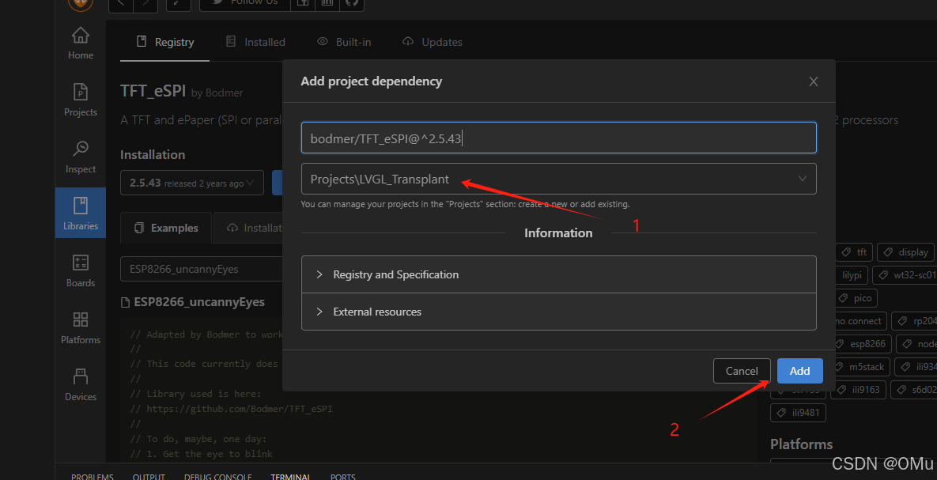Click the lilypi tag
The height and width of the screenshot is (480, 937).
(852, 275)
